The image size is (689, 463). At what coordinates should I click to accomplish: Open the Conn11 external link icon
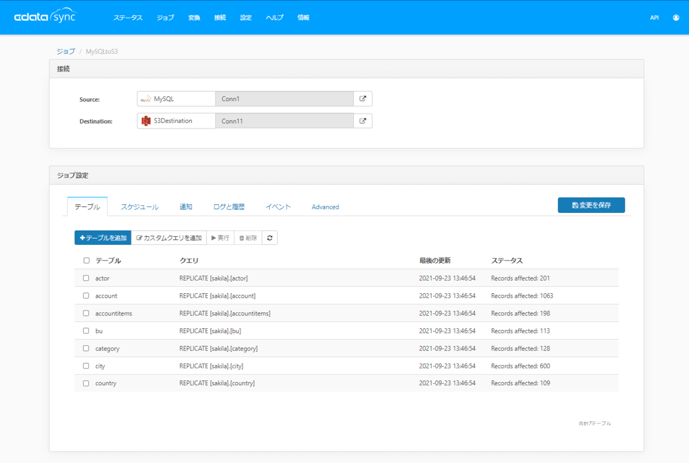click(x=363, y=120)
